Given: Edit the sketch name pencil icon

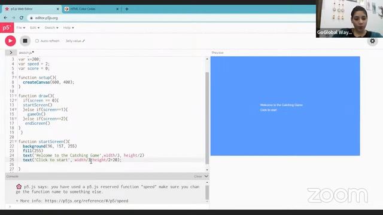Looking at the screenshot, I should pyautogui.click(x=84, y=41).
